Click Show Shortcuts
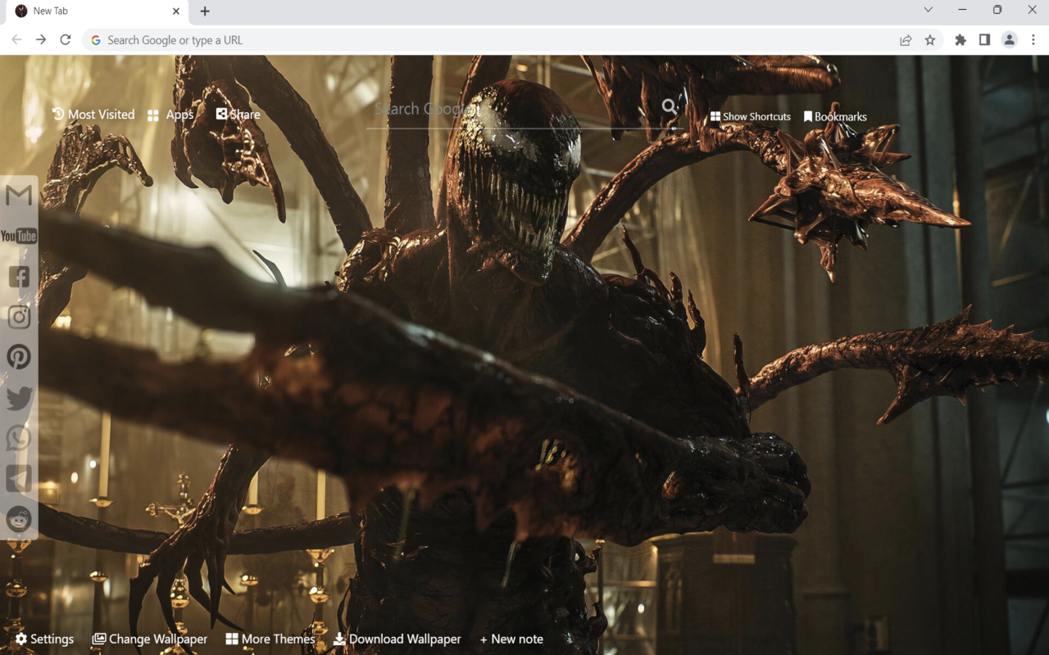The height and width of the screenshot is (655, 1049). [x=751, y=116]
